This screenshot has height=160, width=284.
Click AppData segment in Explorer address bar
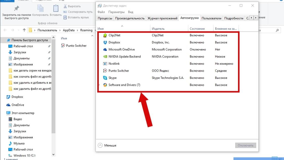(69, 30)
